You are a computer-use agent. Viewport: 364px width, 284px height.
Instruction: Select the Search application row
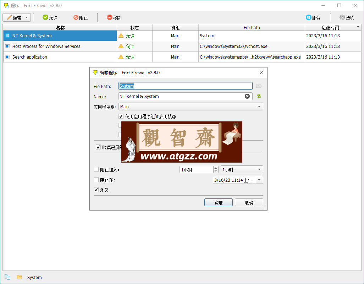pyautogui.click(x=182, y=57)
